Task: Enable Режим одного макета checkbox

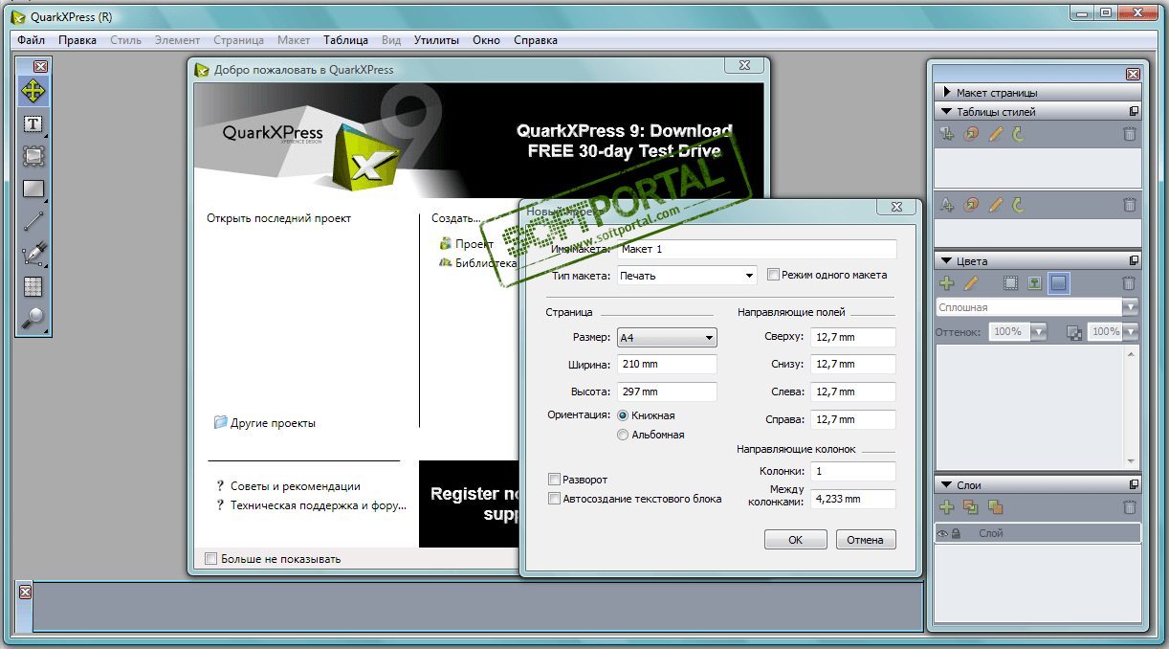Action: point(774,275)
